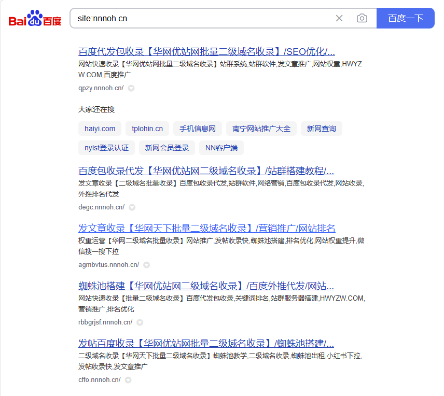444x396 pixels.
Task: Open result titled 百度包收录代发【华网优站网二级域名收录】
Action: pos(206,171)
